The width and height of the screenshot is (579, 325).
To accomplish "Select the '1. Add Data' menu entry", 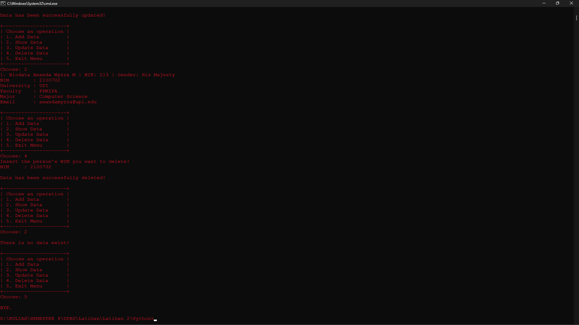I will pyautogui.click(x=22, y=37).
